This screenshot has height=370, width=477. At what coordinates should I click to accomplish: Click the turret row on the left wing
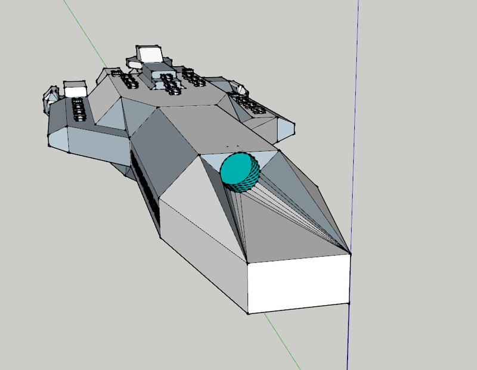[x=78, y=110]
